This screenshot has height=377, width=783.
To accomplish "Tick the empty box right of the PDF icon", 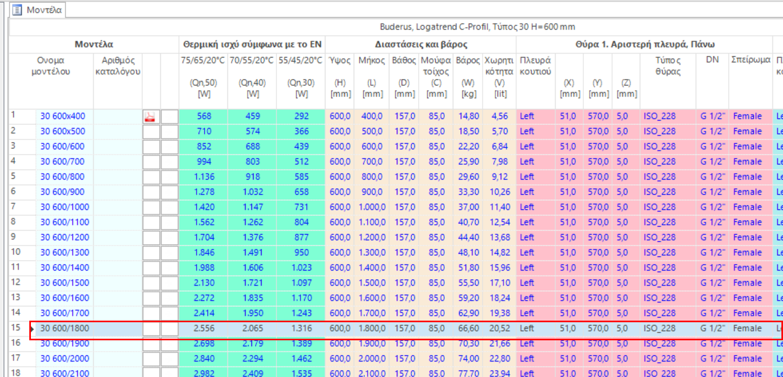I will tap(169, 116).
